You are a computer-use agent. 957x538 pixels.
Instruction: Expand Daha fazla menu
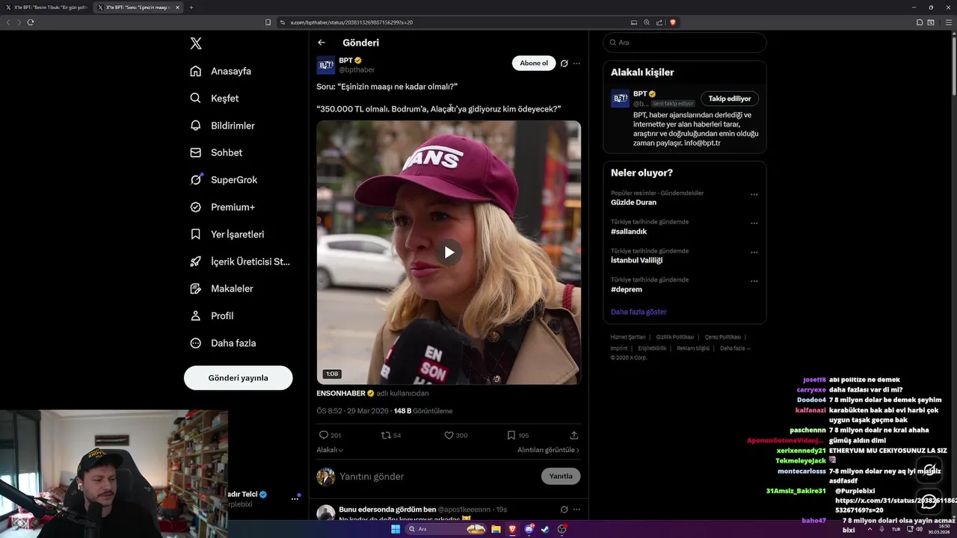point(223,343)
